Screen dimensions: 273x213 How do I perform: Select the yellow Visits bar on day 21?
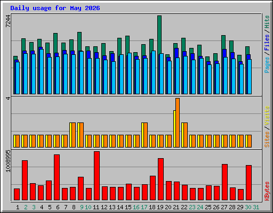click(174, 129)
